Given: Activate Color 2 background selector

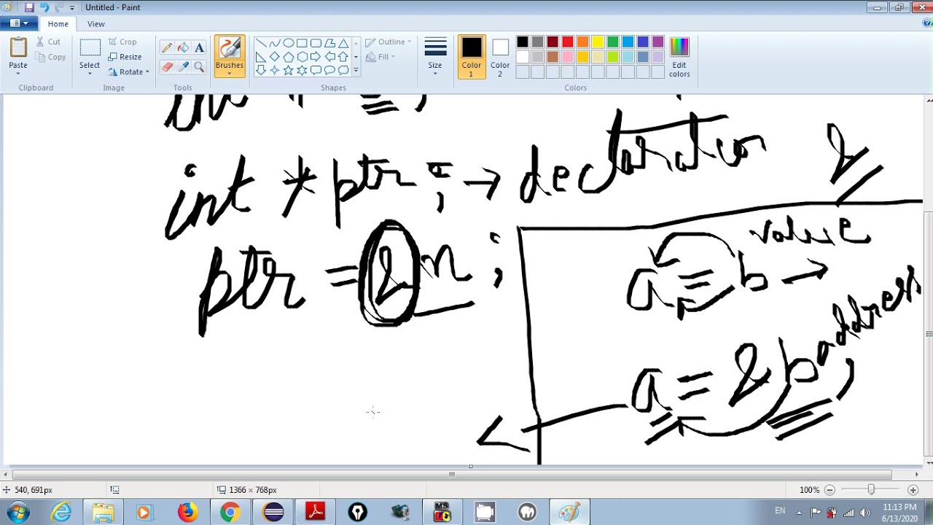Looking at the screenshot, I should pyautogui.click(x=500, y=57).
